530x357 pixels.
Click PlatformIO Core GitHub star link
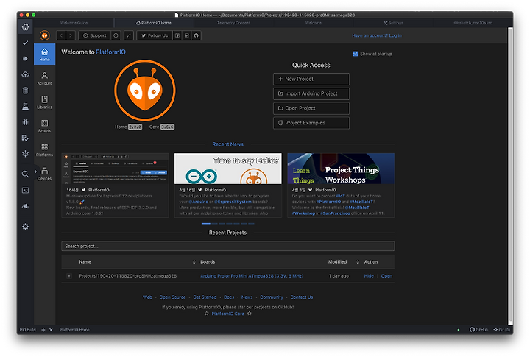(227, 314)
